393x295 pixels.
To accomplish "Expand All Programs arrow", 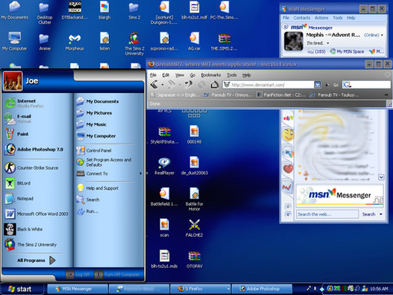I will pos(52,260).
